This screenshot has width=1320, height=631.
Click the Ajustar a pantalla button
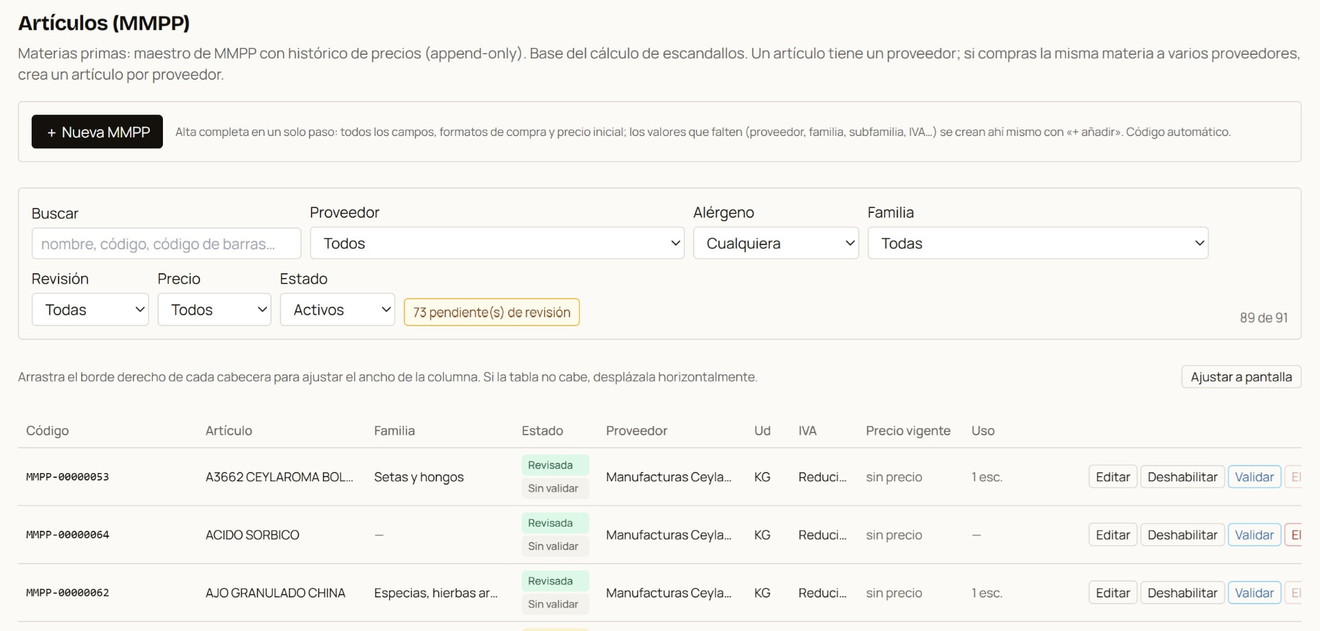1241,377
